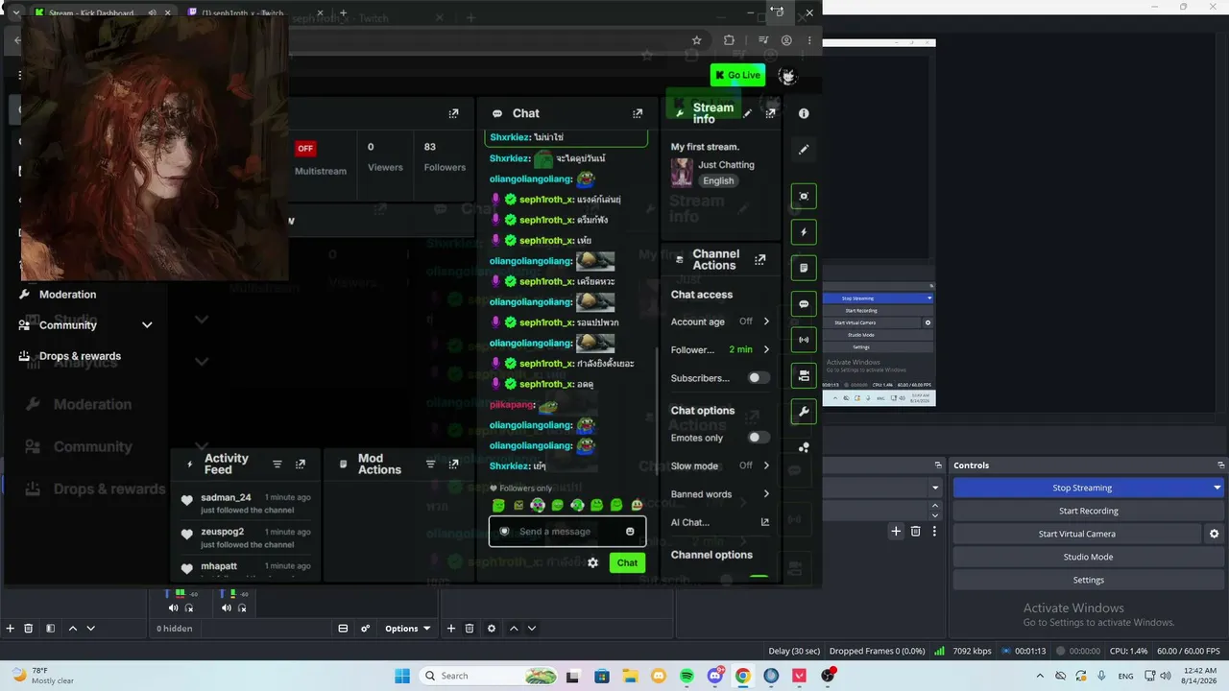Bookmark this page with the star icon

tap(697, 40)
